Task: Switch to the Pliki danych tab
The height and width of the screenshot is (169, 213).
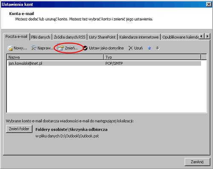Action: (40, 37)
